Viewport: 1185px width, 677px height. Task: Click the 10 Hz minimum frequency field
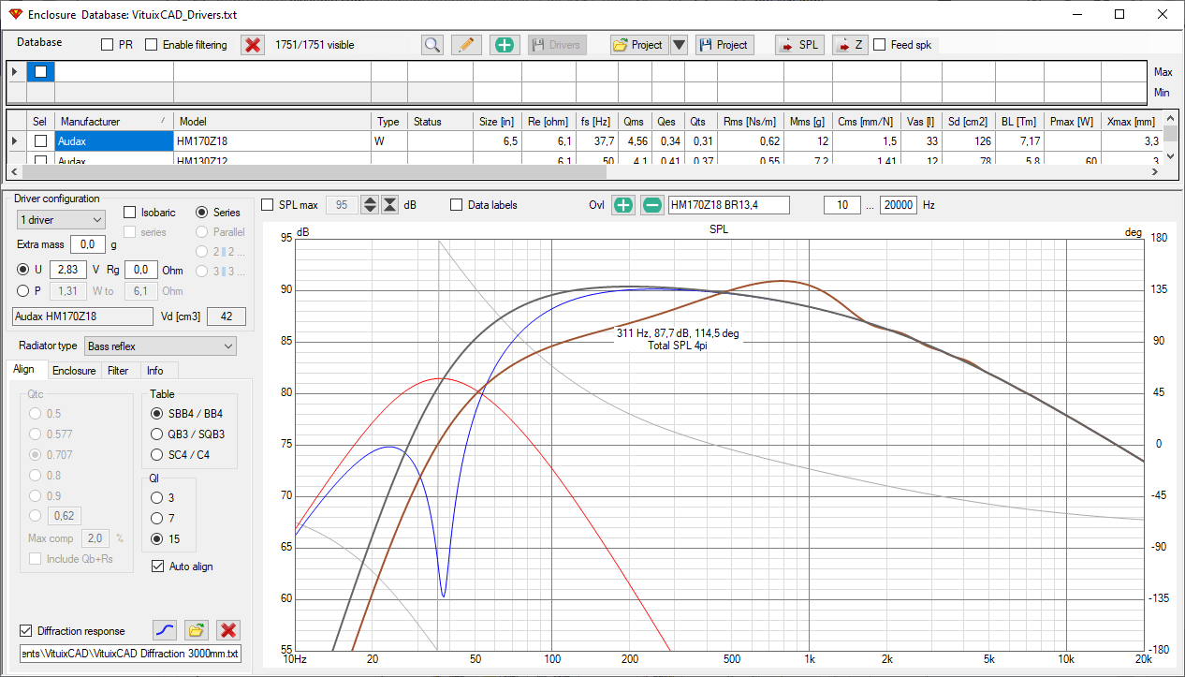pyautogui.click(x=841, y=205)
